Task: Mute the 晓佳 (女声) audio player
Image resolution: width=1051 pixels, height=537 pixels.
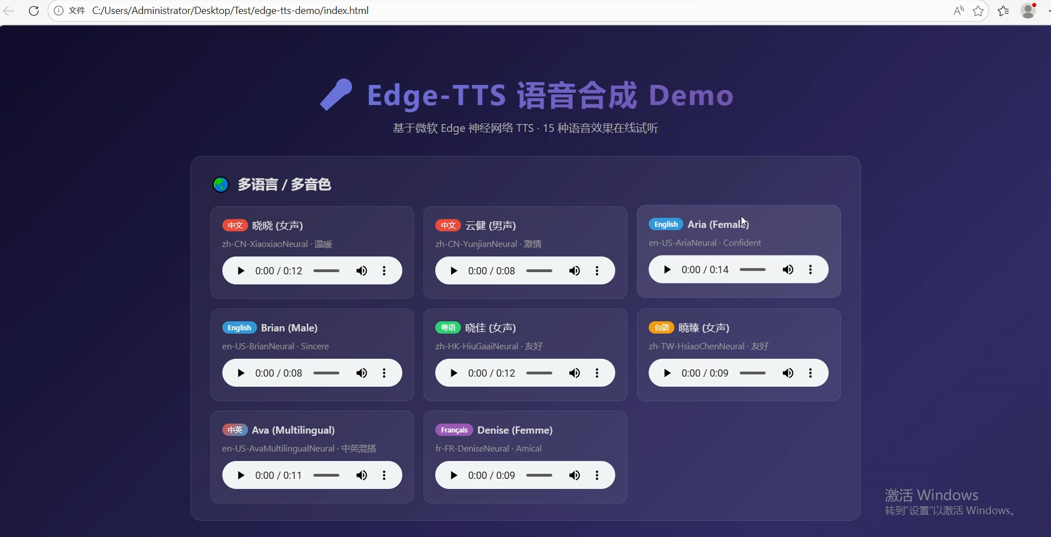Action: point(575,373)
